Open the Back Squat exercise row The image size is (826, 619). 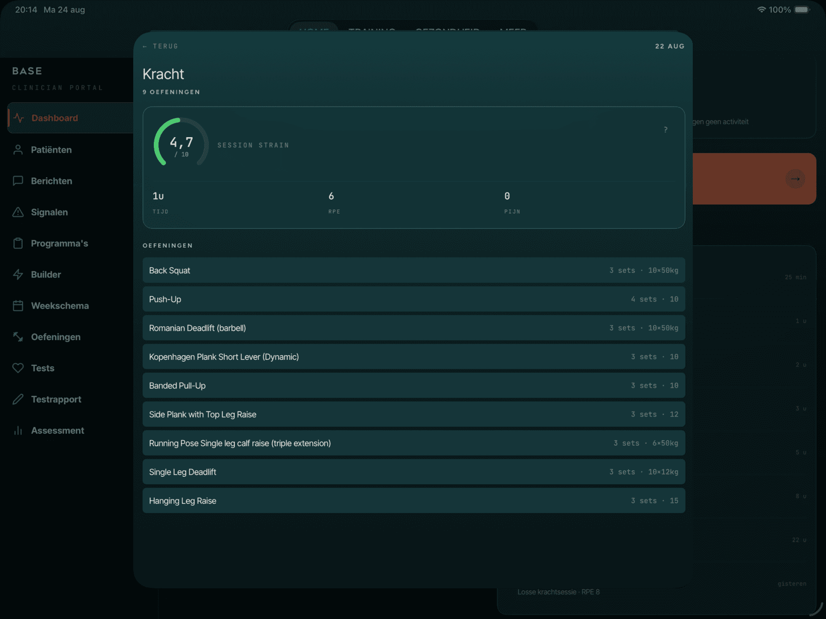[x=414, y=270]
